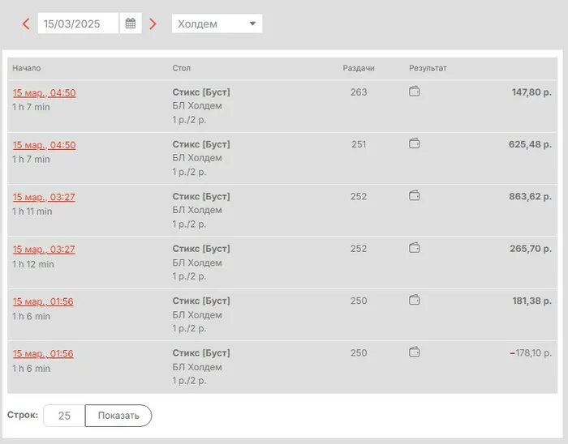568x444 pixels.
Task: Open the 04:50 session with 263 hands
Action: pyautogui.click(x=44, y=93)
